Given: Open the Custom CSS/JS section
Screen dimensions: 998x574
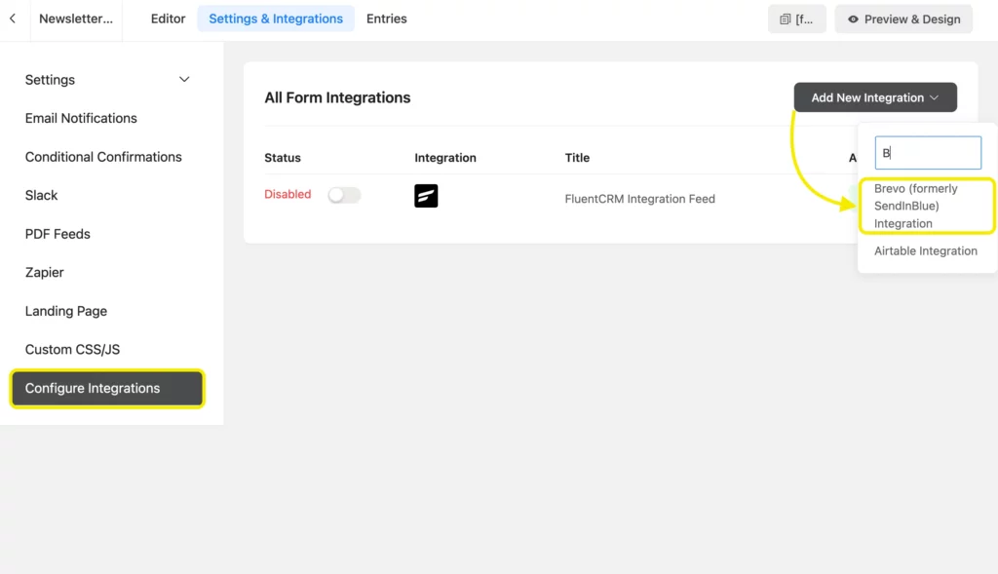Looking at the screenshot, I should coord(72,349).
